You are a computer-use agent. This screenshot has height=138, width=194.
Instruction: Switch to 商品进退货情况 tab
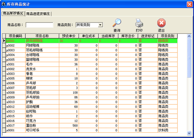(38, 14)
